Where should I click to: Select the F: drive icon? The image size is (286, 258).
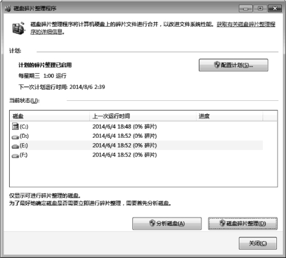pos(15,156)
